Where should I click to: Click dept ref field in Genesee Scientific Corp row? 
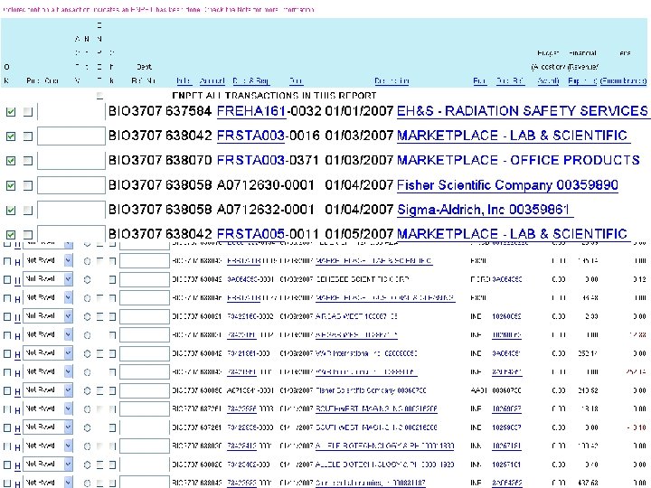point(145,279)
